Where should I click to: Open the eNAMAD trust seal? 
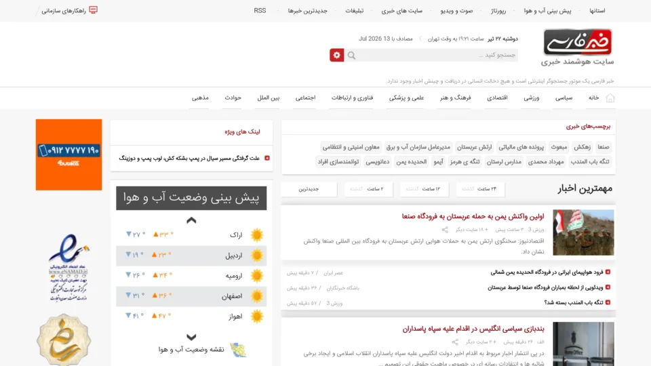[68, 268]
